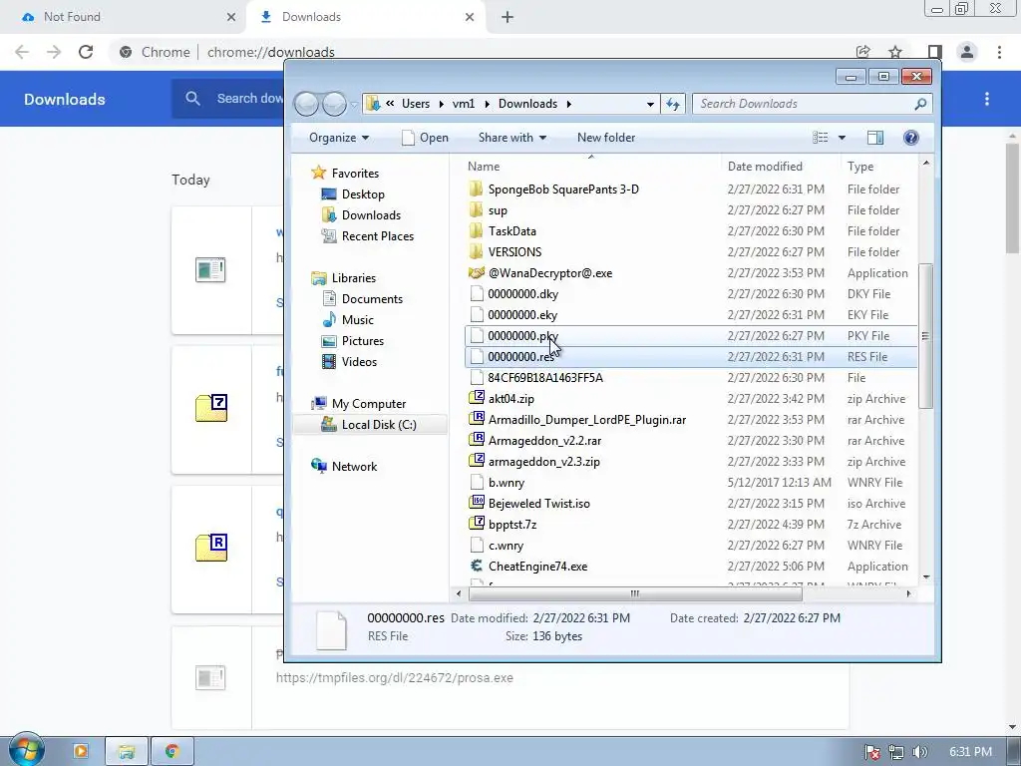The width and height of the screenshot is (1021, 766).
Task: Select akt04.zip archive icon
Action: [x=478, y=398]
